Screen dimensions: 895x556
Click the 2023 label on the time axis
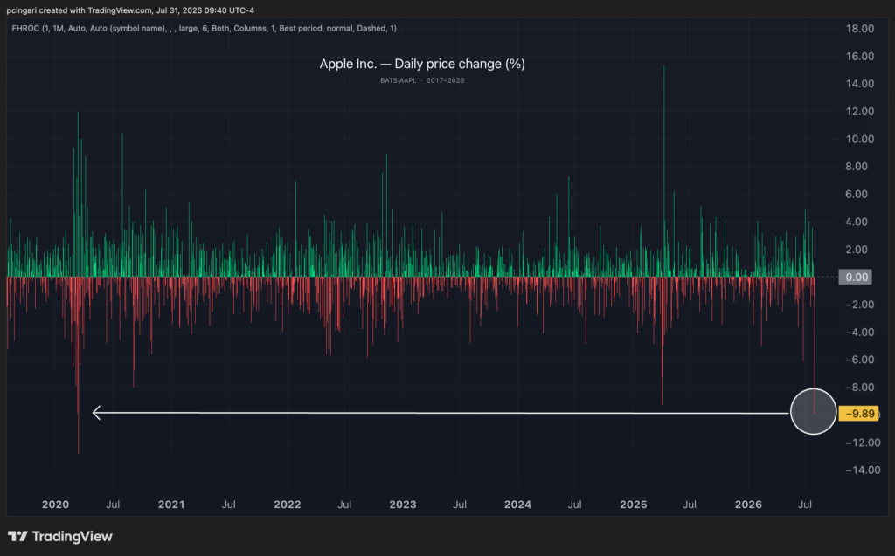pyautogui.click(x=402, y=505)
